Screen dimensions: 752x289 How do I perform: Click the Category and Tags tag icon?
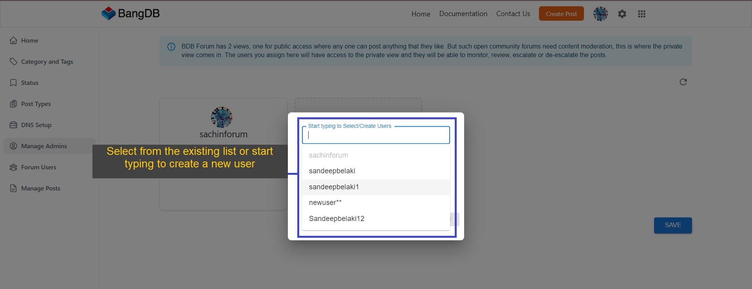pyautogui.click(x=13, y=61)
